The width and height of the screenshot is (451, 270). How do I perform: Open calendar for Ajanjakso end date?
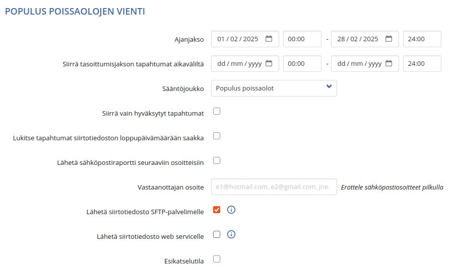point(389,39)
